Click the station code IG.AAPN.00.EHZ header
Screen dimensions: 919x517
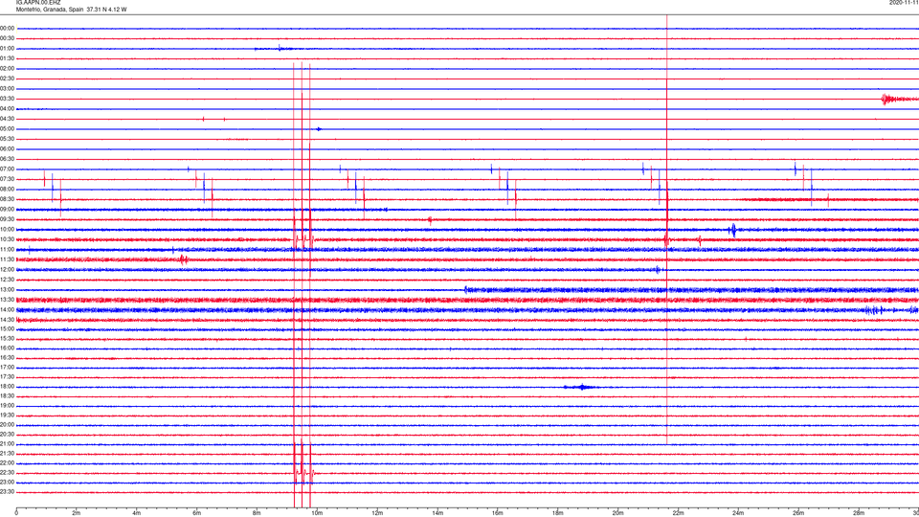(38, 3)
